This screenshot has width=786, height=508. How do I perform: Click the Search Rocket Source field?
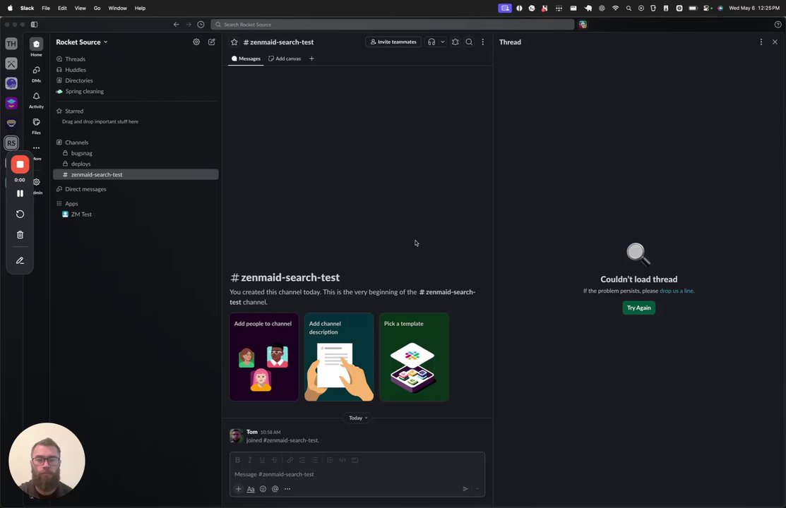(x=393, y=25)
